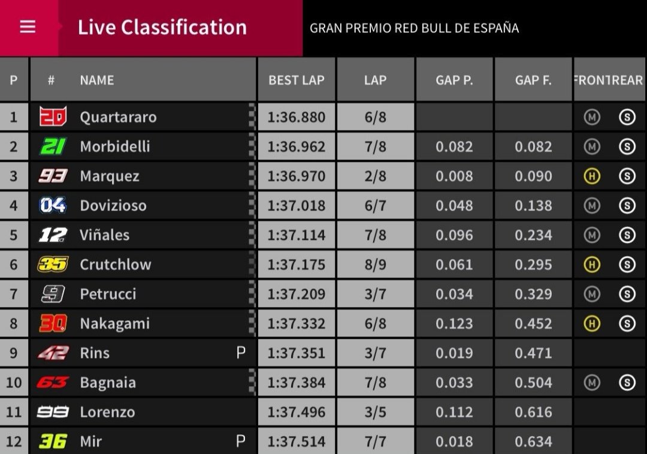This screenshot has height=454, width=647.
Task: Click Nakagami's hard front tyre icon
Action: point(592,323)
